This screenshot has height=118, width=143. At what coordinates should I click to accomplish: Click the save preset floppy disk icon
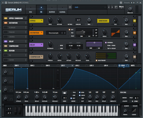pyautogui.click(x=70, y=7)
